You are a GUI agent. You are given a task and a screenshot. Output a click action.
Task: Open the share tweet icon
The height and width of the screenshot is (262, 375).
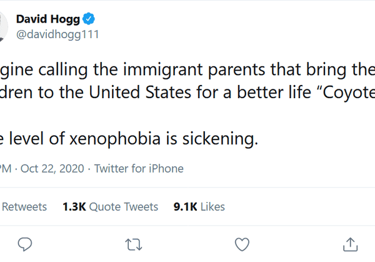coord(351,243)
